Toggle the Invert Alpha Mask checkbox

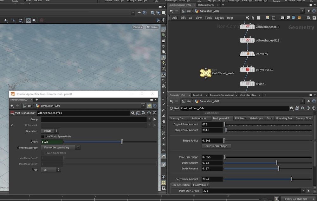(x=43, y=153)
